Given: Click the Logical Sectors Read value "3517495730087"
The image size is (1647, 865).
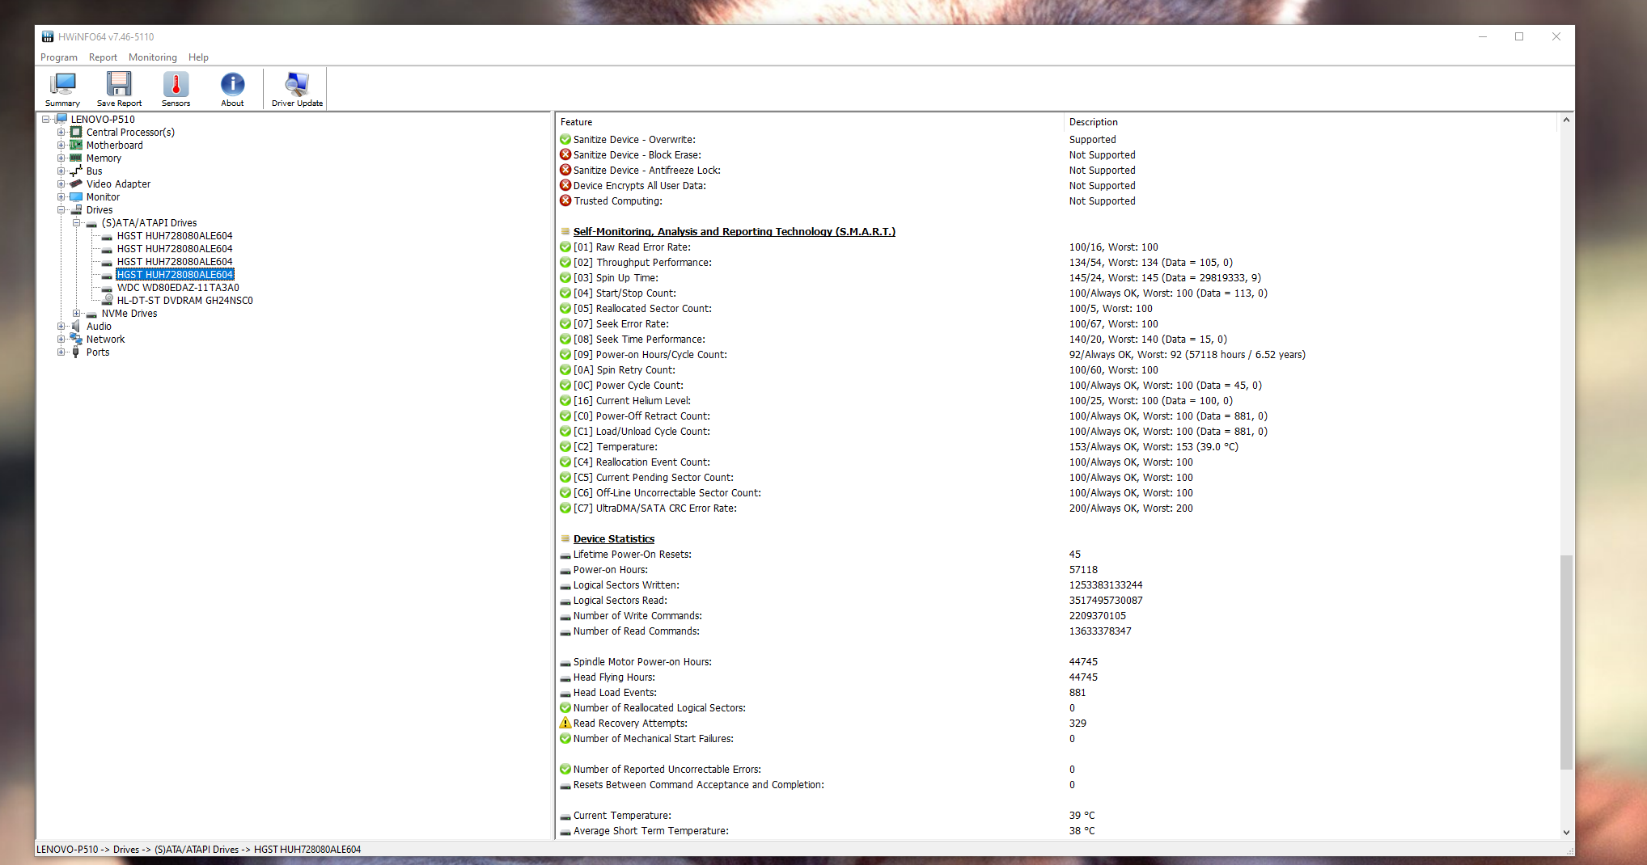Looking at the screenshot, I should point(1106,600).
